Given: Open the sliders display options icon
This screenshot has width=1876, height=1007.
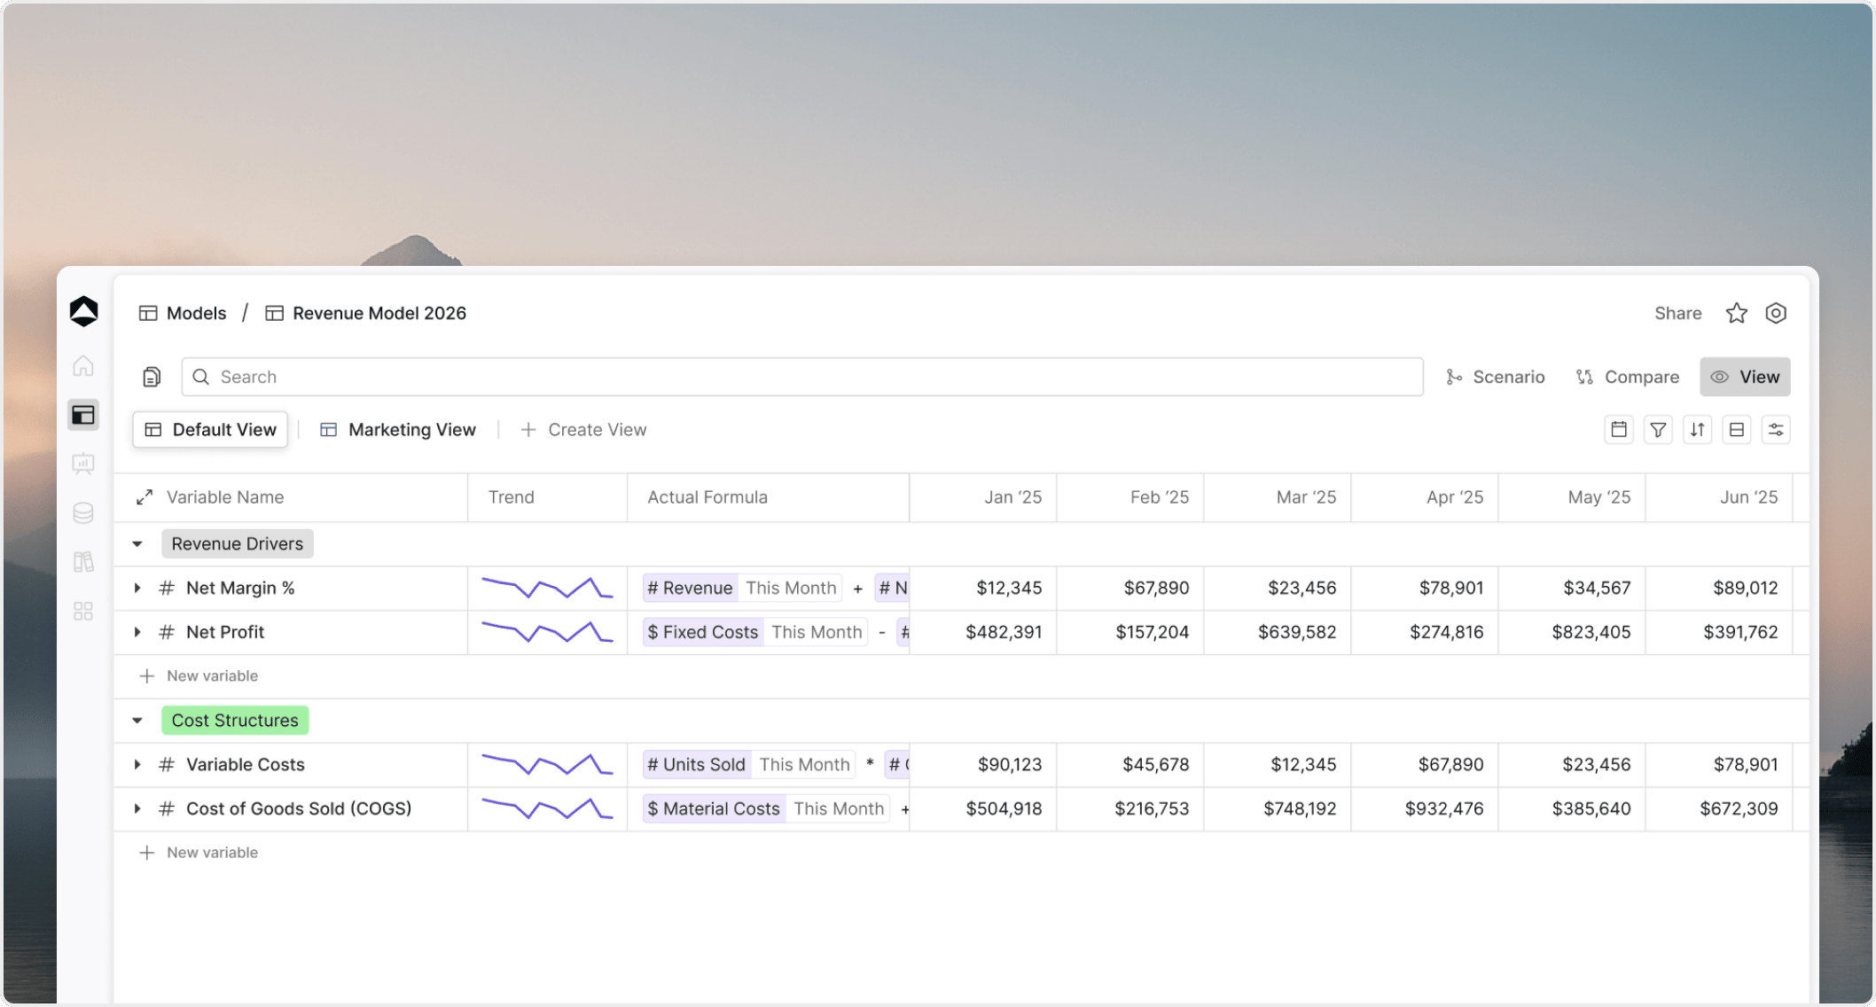Looking at the screenshot, I should (x=1776, y=430).
